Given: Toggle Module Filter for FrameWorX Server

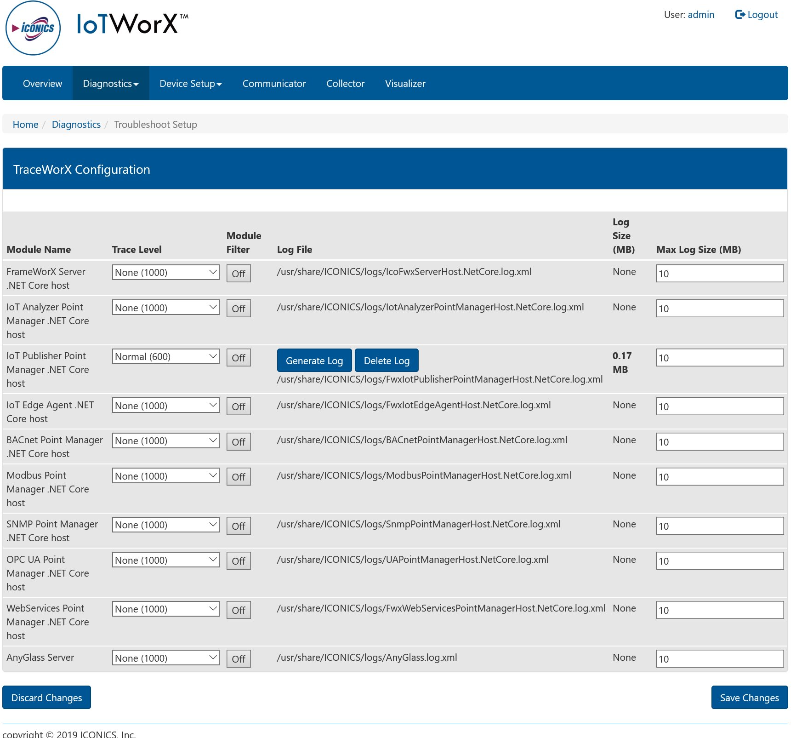Looking at the screenshot, I should pyautogui.click(x=238, y=274).
